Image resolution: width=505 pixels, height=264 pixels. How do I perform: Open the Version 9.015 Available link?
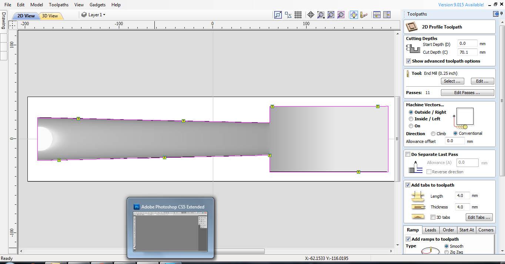coord(461,5)
